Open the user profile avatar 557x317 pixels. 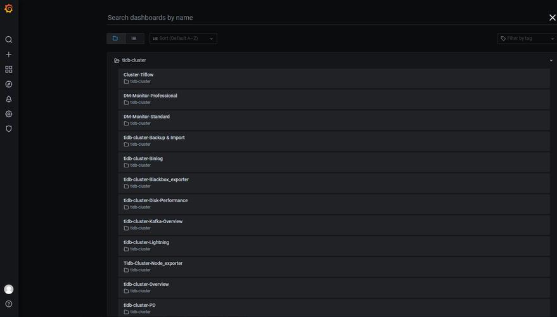[x=9, y=289]
